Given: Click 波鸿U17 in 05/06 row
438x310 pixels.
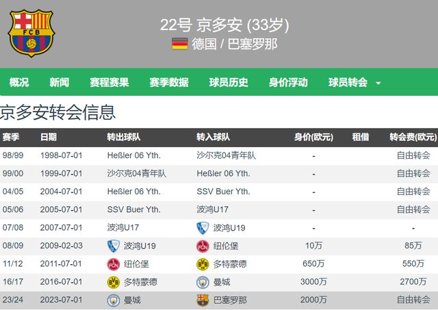Looking at the screenshot, I should tap(213, 209).
